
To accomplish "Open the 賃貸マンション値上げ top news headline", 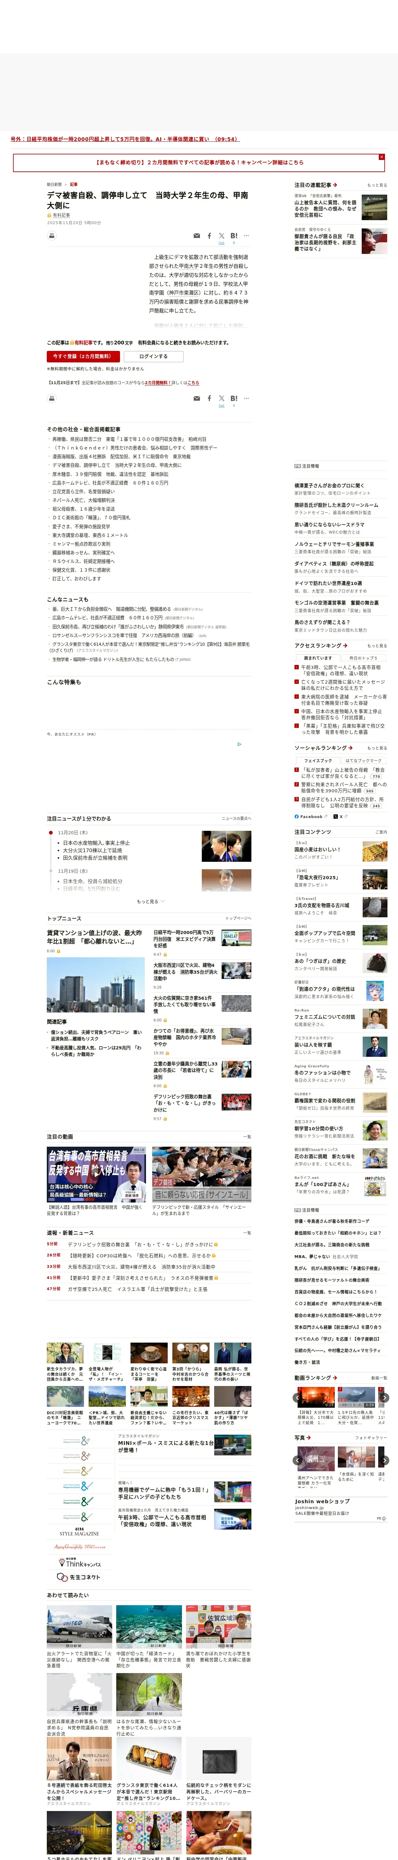I will coord(95,937).
